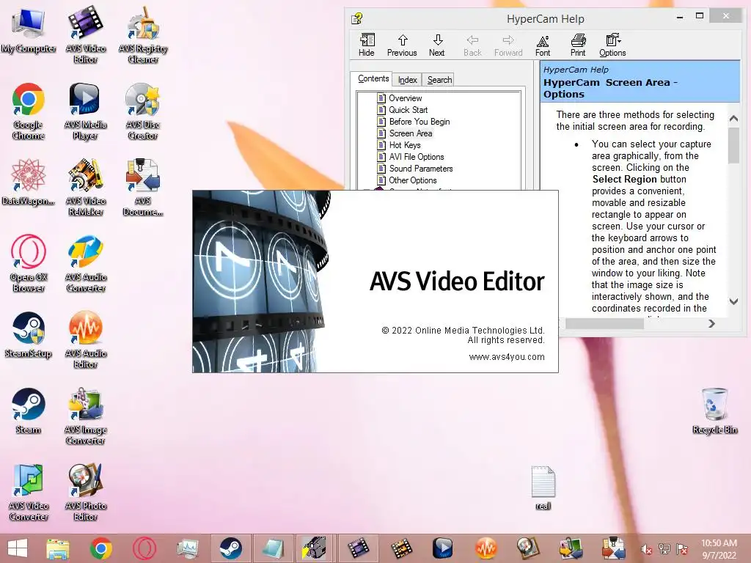Image resolution: width=751 pixels, height=563 pixels.
Task: Select the Contents tab in Help
Action: (373, 78)
